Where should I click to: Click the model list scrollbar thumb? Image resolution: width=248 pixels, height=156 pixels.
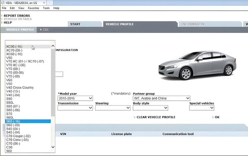pyautogui.click(x=53, y=82)
